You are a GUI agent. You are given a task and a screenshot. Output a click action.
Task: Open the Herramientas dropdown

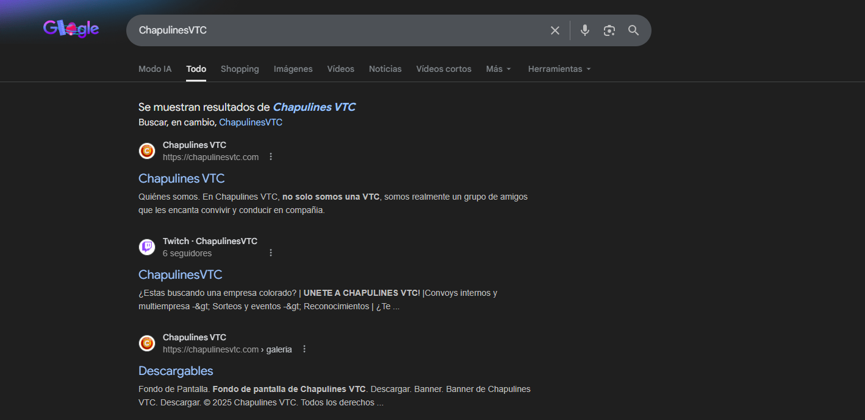pos(558,69)
